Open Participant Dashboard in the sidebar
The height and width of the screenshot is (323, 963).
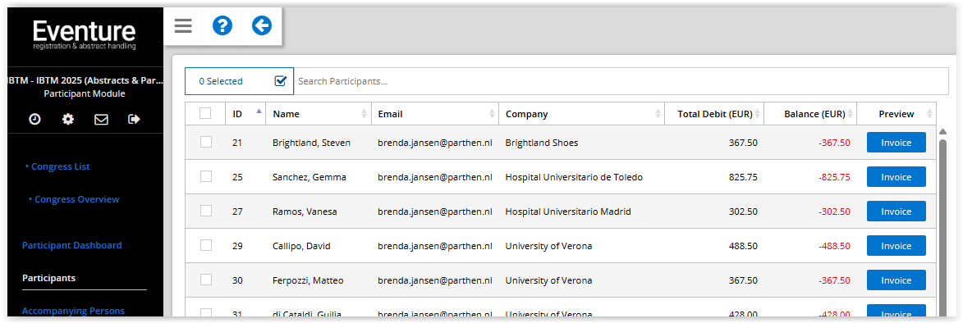72,245
